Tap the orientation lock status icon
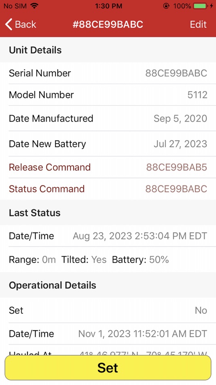Viewport: 216px width, 385px height. 166,6
